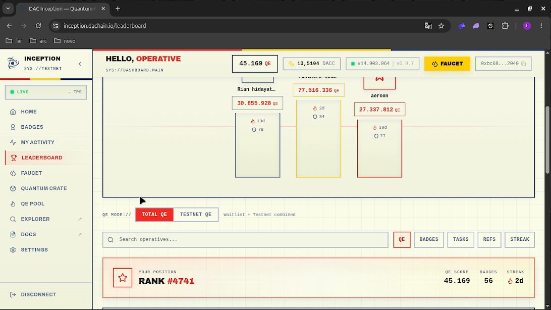Image resolution: width=551 pixels, height=310 pixels.
Task: View site information icon in address bar
Action: (55, 26)
